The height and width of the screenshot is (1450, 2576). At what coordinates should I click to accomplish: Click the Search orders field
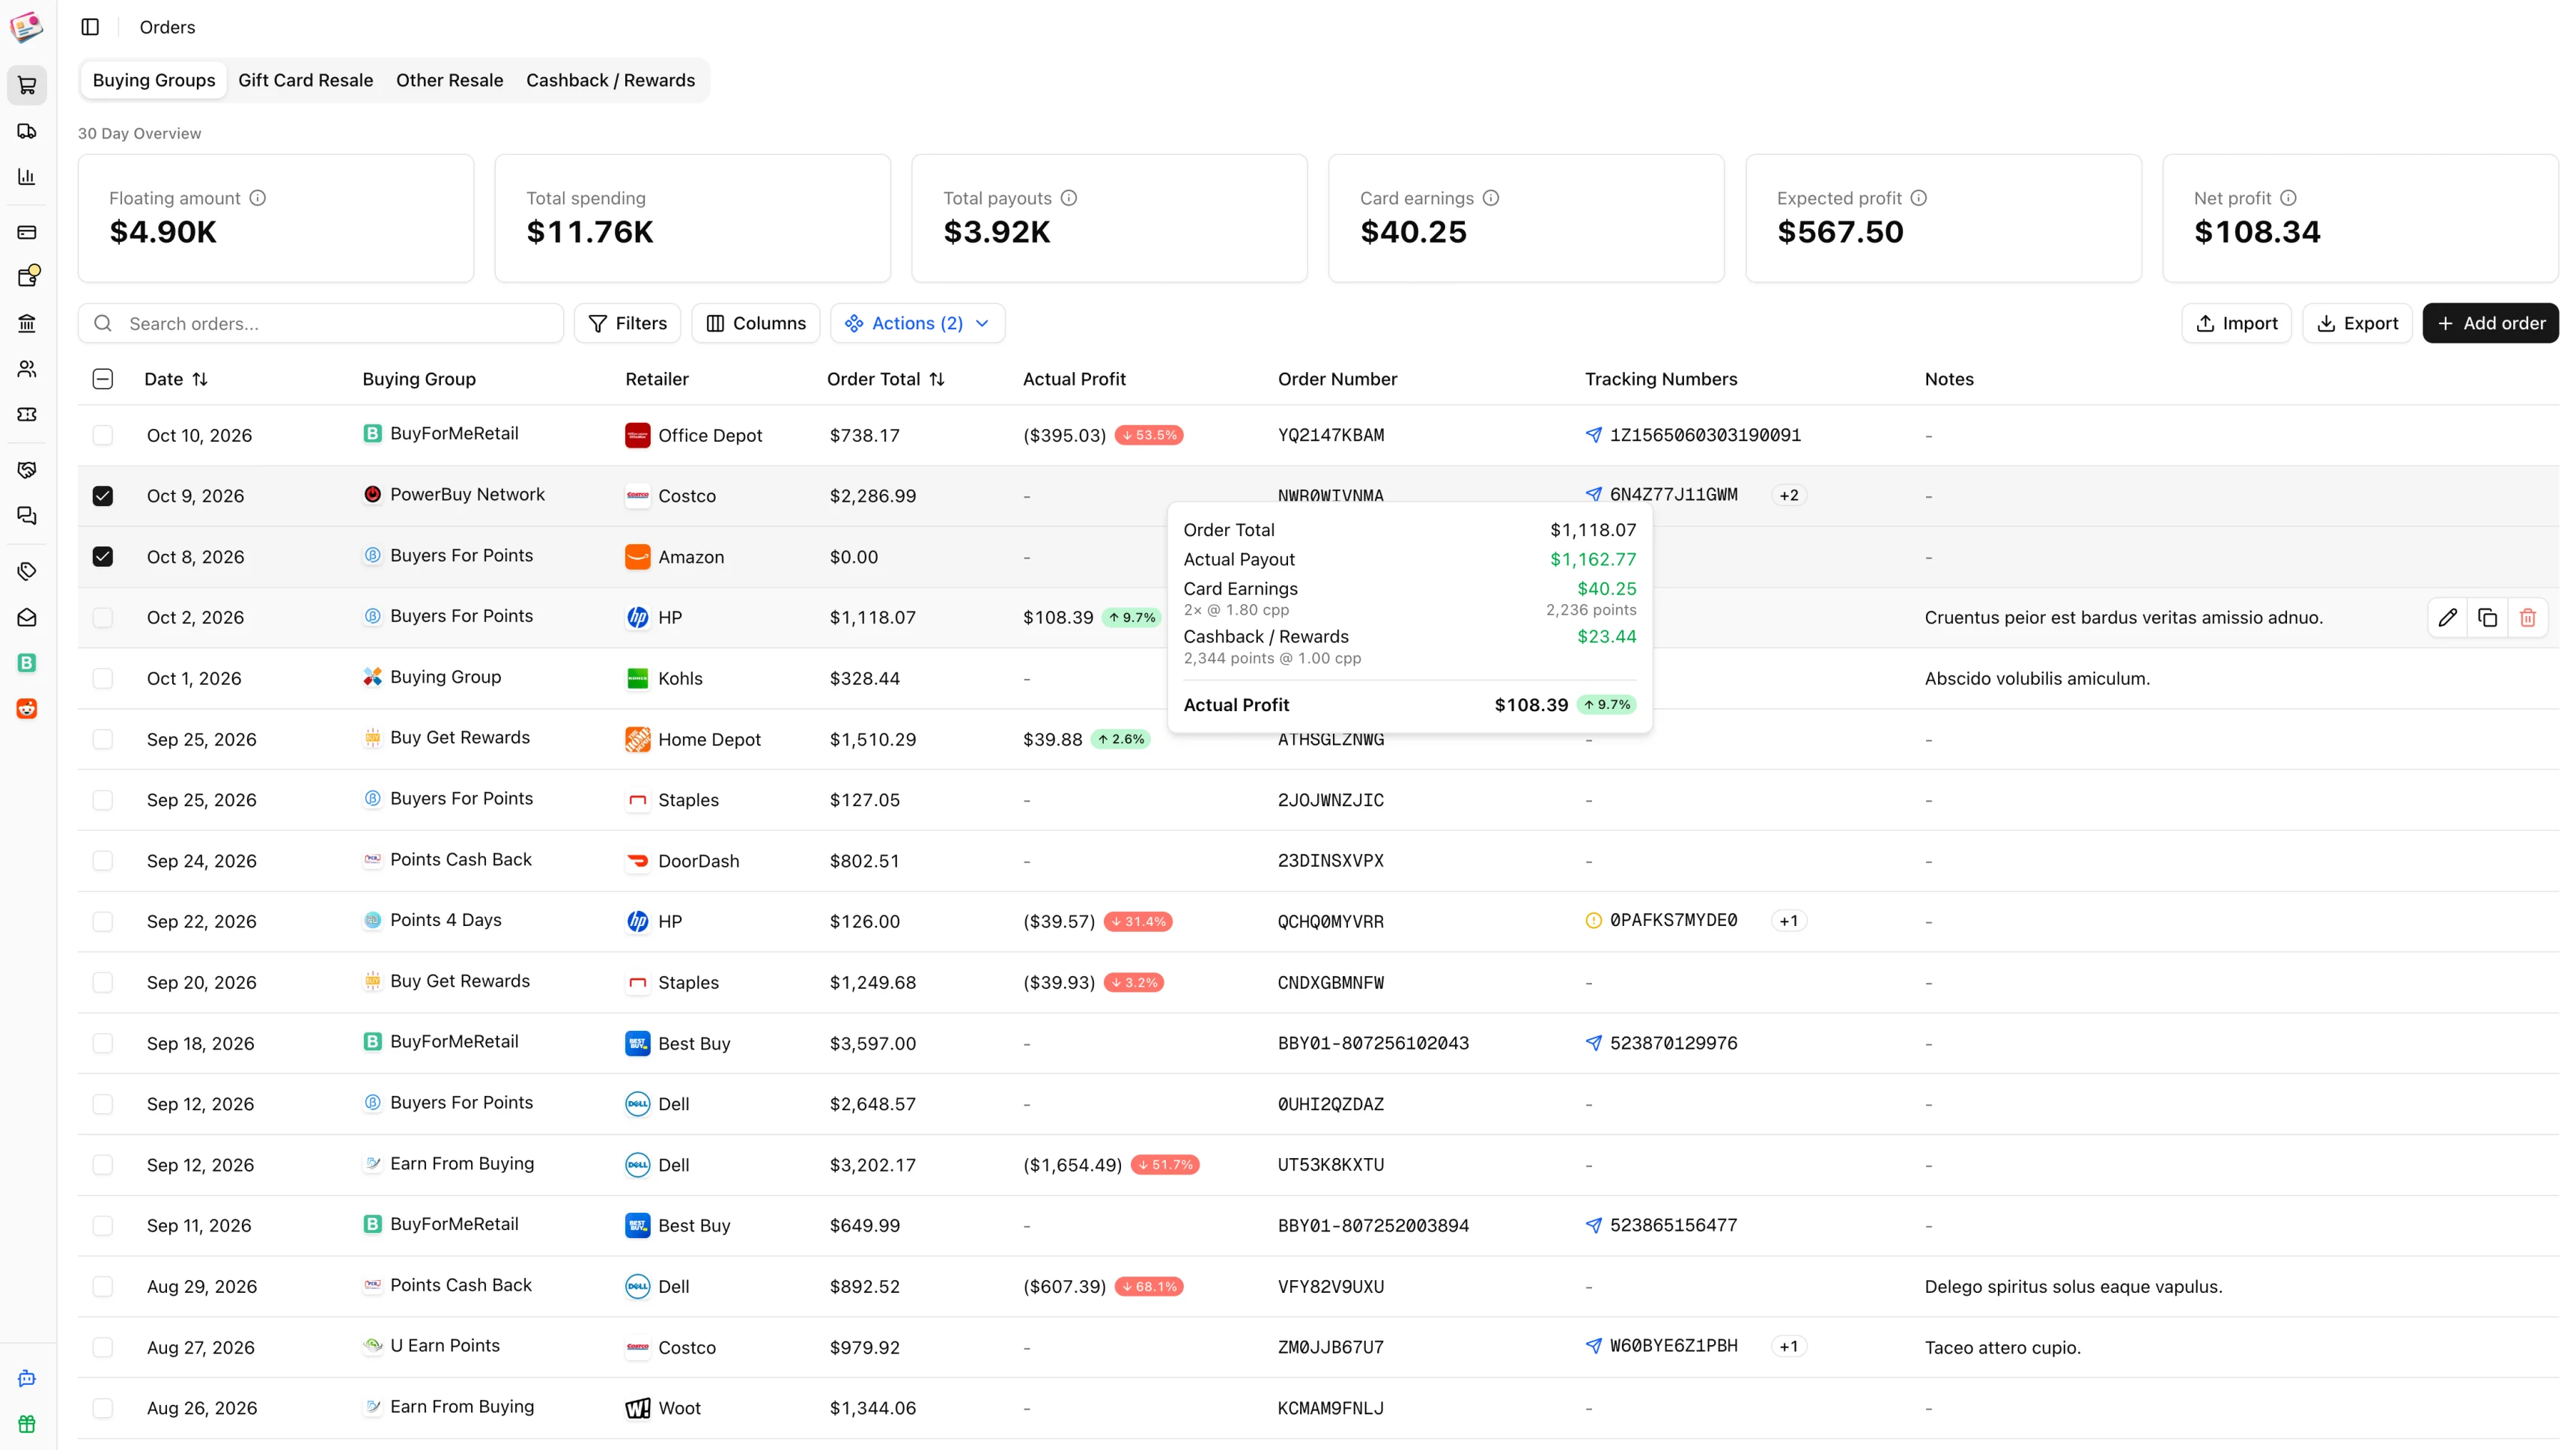pyautogui.click(x=320, y=323)
